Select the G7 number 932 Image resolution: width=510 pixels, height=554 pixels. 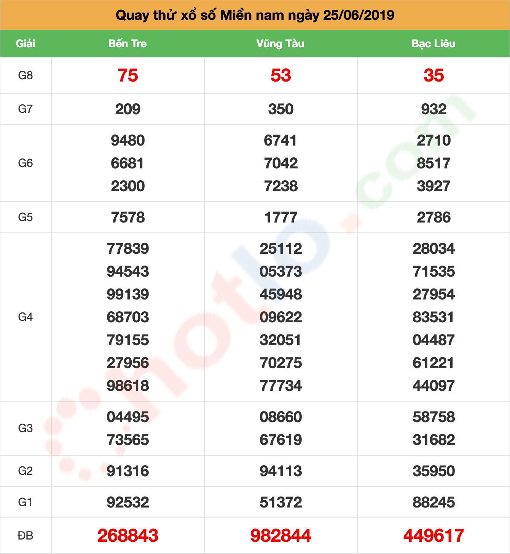434,109
